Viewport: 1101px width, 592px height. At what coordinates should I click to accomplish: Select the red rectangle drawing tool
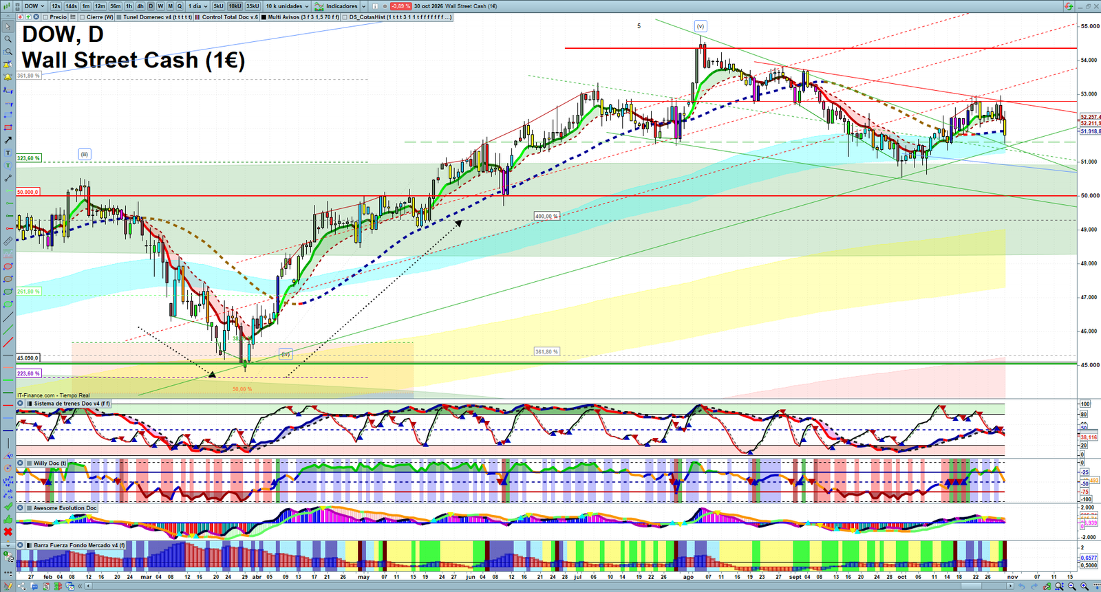click(x=8, y=127)
